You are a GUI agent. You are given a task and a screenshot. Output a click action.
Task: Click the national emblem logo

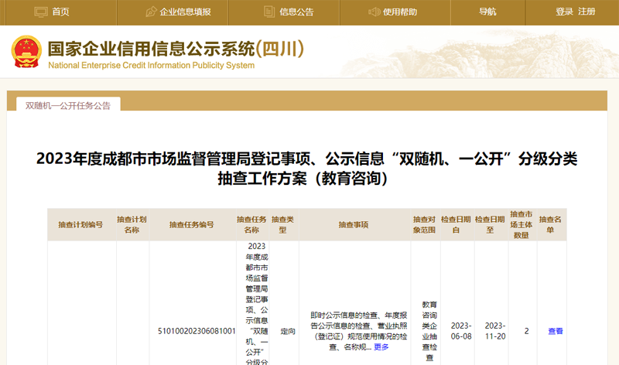(26, 52)
